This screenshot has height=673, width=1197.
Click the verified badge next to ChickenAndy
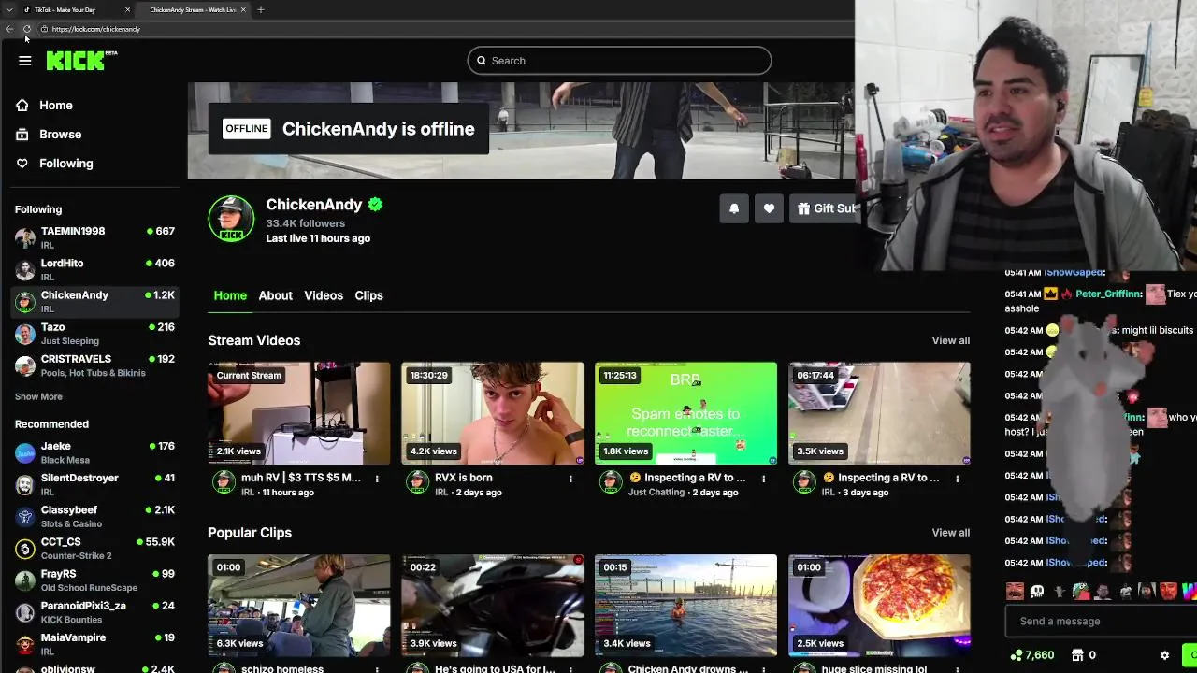tap(375, 205)
